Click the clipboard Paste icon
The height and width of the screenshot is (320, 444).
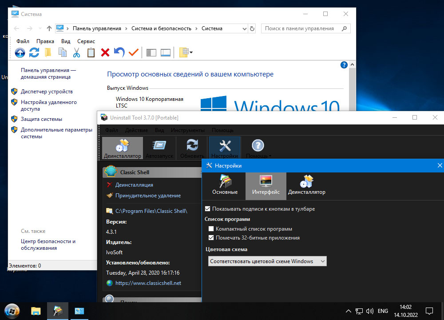[91, 52]
